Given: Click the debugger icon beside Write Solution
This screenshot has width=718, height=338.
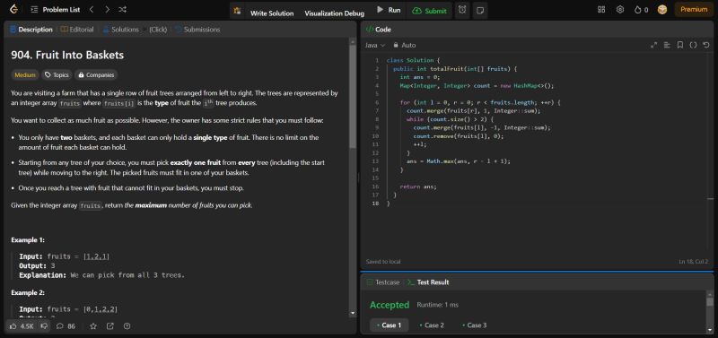Looking at the screenshot, I should [x=237, y=11].
